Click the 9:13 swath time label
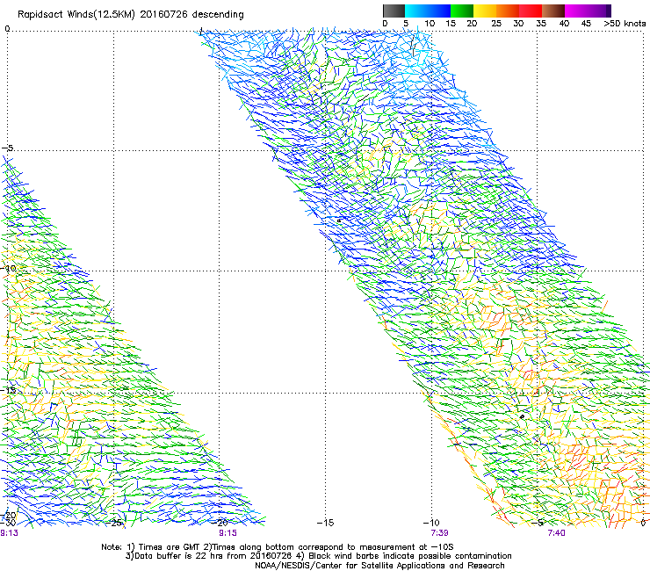The width and height of the screenshot is (650, 571). coord(9,533)
